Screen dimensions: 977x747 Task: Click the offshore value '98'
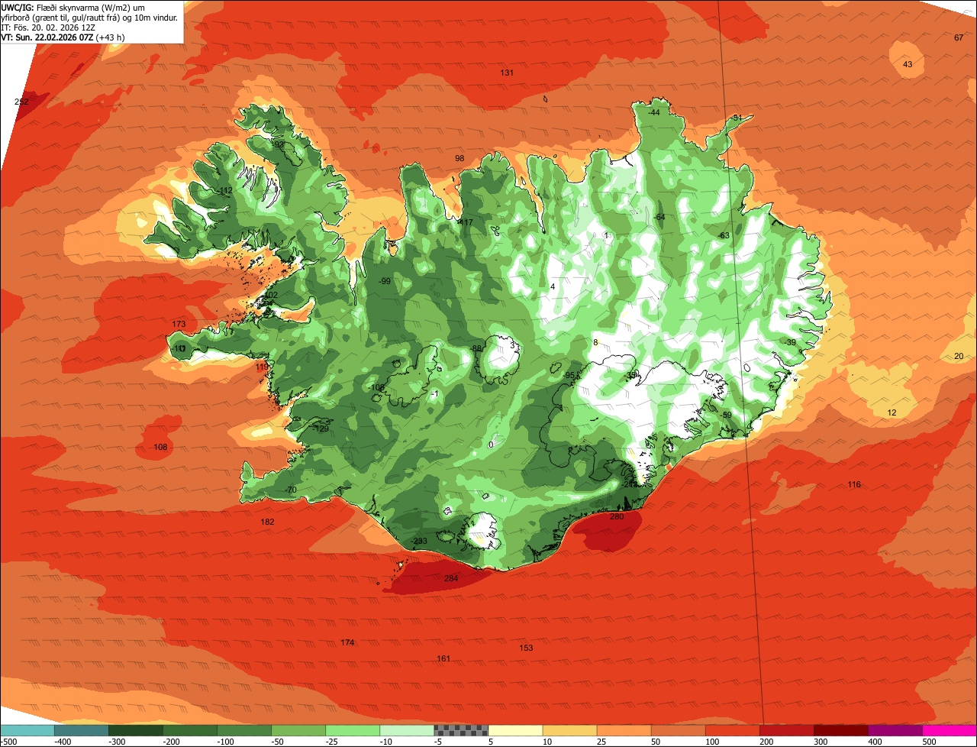459,158
